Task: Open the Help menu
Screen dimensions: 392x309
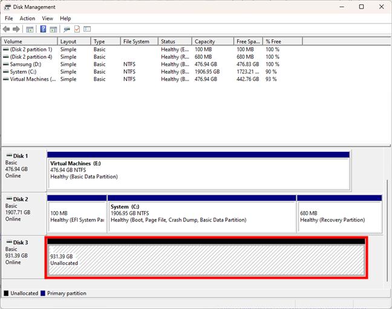Action: tap(65, 19)
